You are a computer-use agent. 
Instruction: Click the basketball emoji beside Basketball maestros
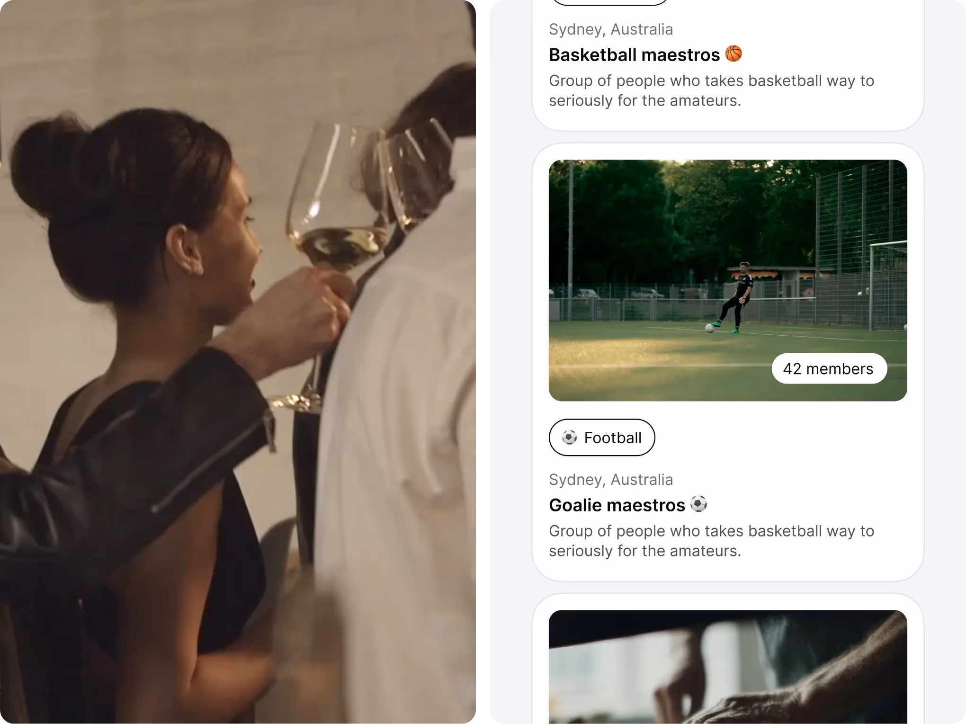[733, 54]
